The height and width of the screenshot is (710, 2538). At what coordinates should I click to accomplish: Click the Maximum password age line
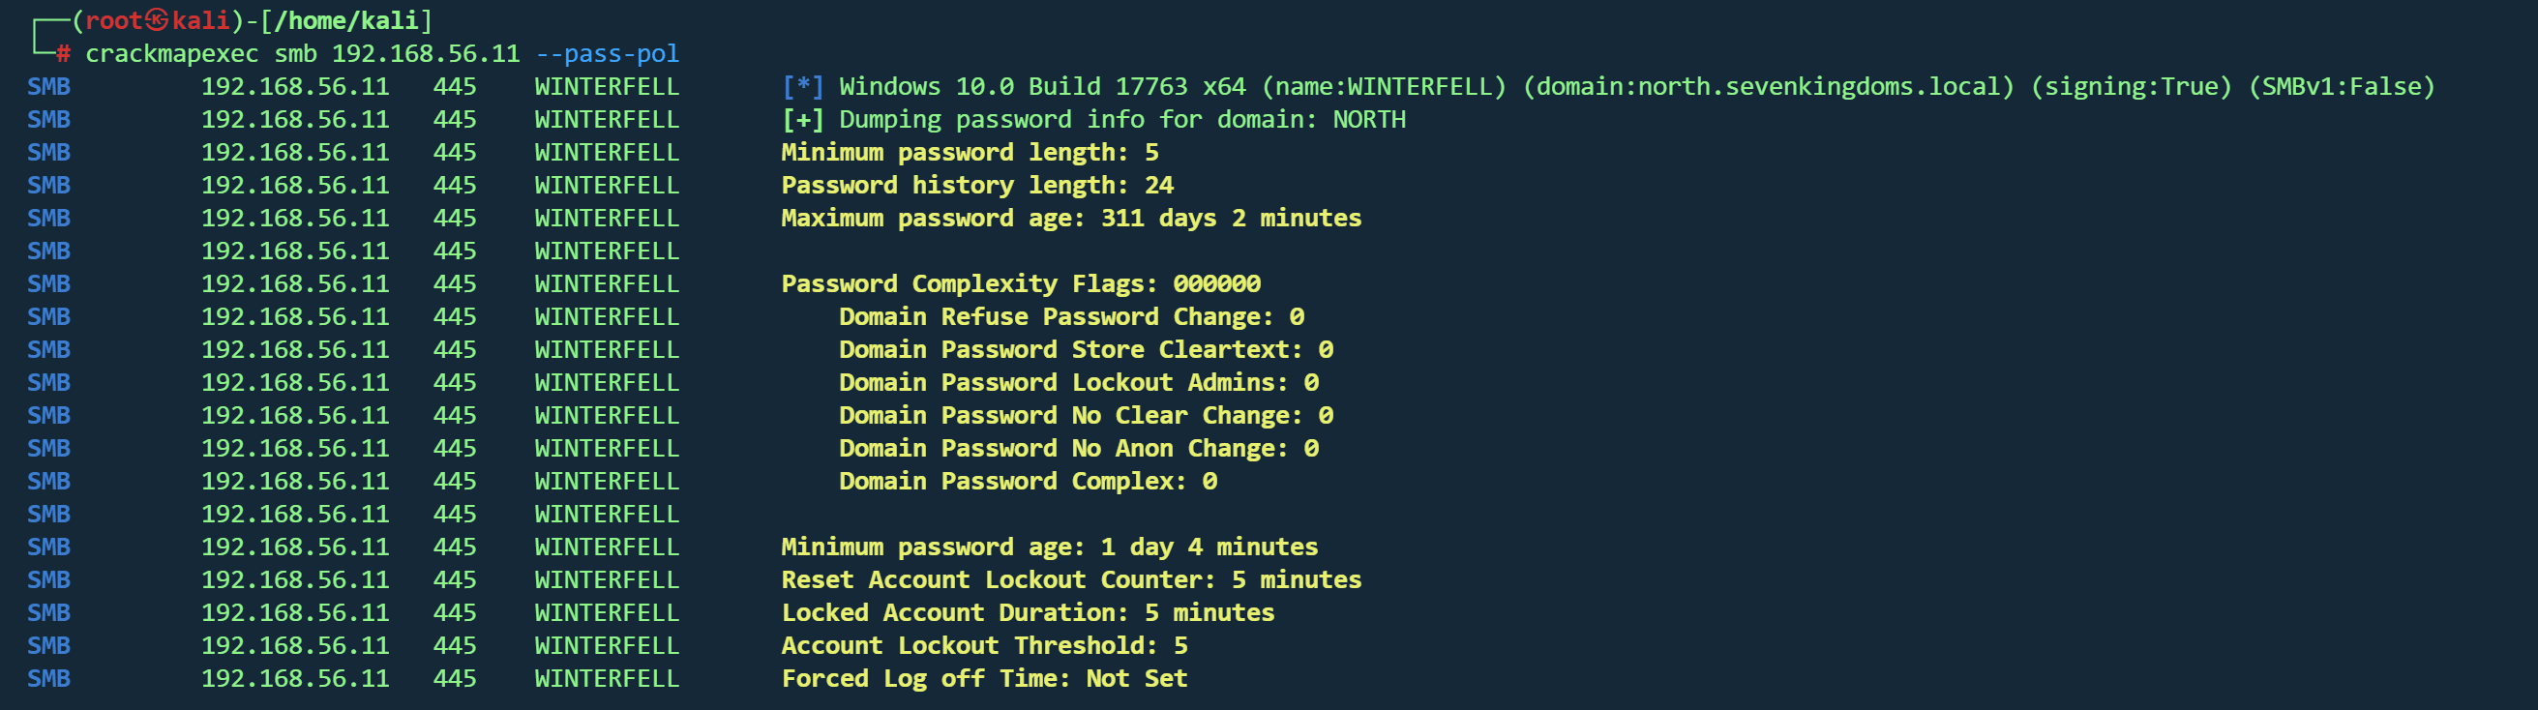coord(1071,219)
